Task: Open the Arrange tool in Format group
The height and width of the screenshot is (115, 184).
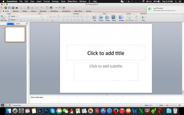Action: click(121, 17)
